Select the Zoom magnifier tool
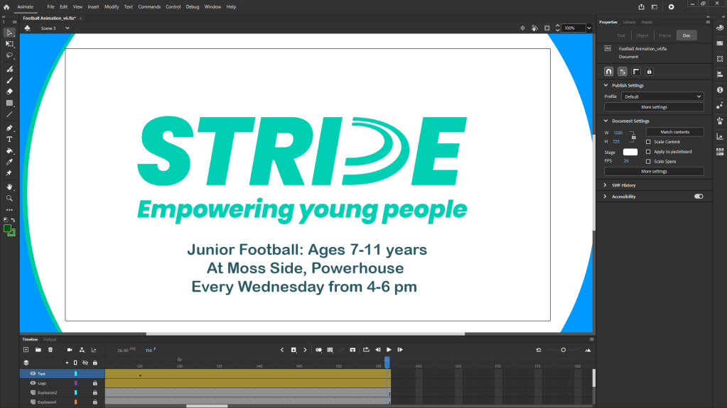 click(9, 198)
